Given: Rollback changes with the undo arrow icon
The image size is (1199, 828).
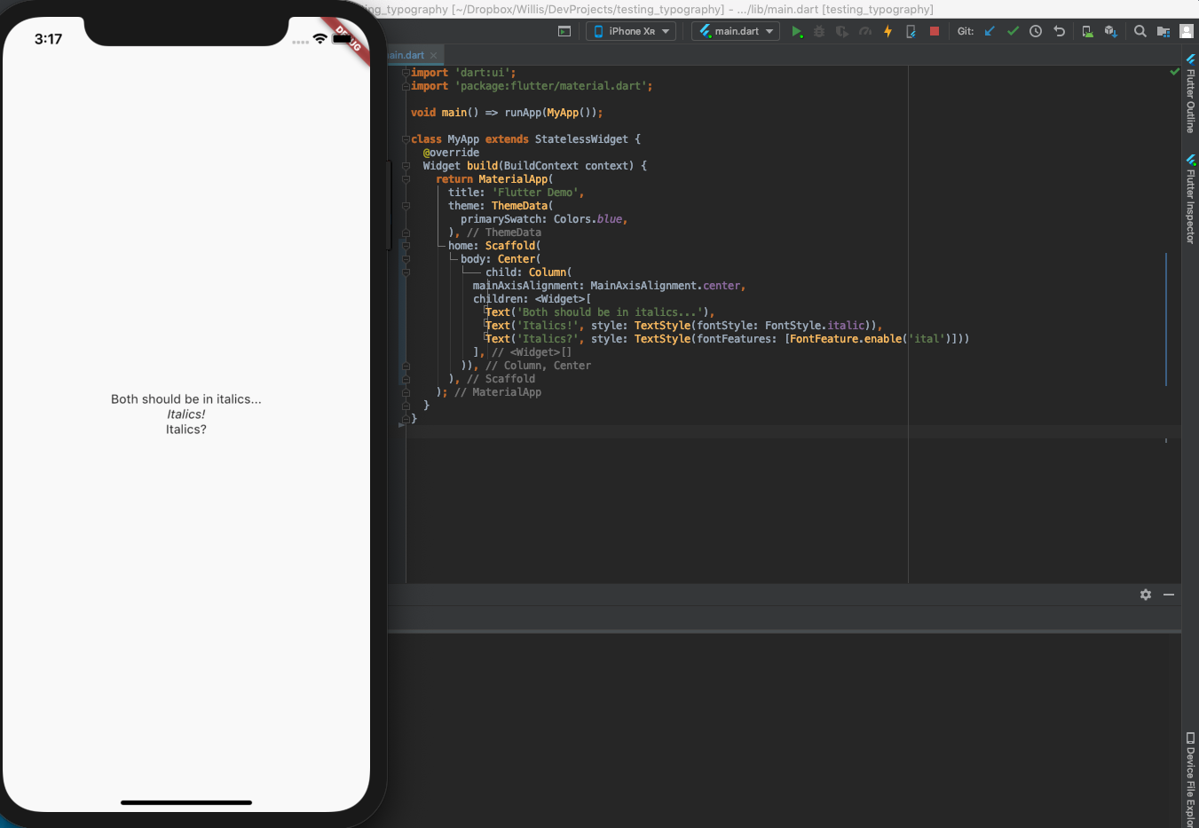Looking at the screenshot, I should pos(1059,31).
